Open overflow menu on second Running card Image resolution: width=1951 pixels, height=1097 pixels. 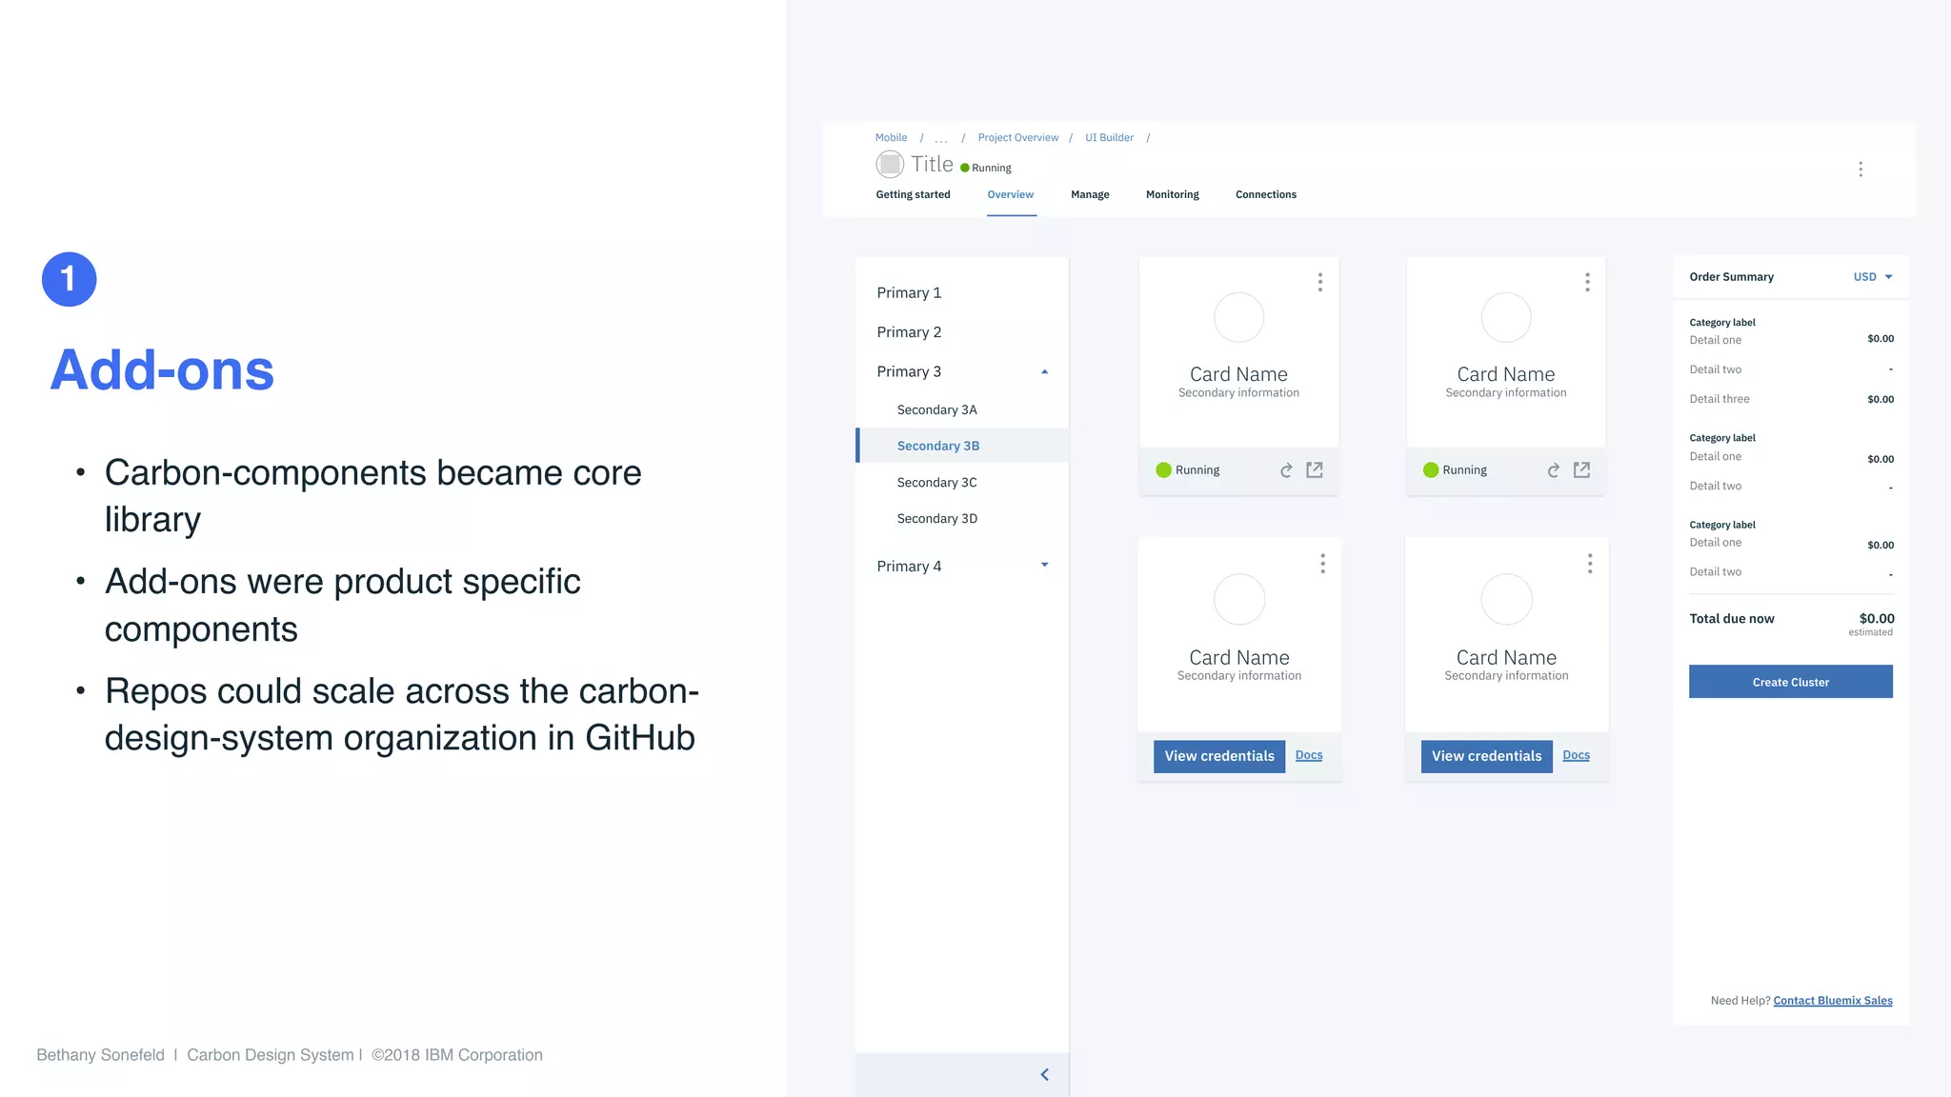pyautogui.click(x=1587, y=282)
